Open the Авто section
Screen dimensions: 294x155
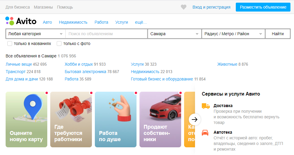47,22
